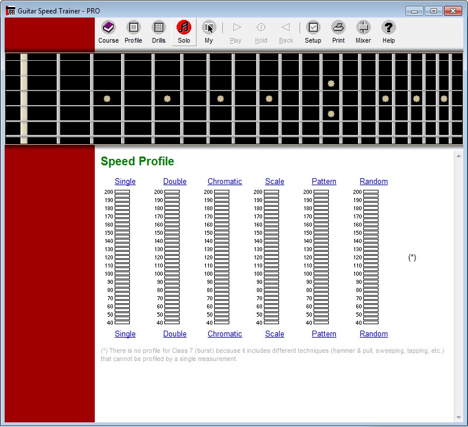Screen dimensions: 468x427
Task: Click the Play triangle button
Action: click(x=236, y=32)
